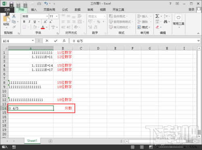Viewport: 202px width, 150px height.
Task: Click the percent style icon
Action: click(99, 22)
